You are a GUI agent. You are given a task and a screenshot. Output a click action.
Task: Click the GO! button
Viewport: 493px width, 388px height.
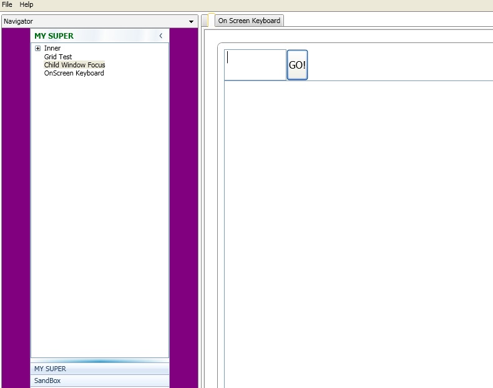coord(297,65)
